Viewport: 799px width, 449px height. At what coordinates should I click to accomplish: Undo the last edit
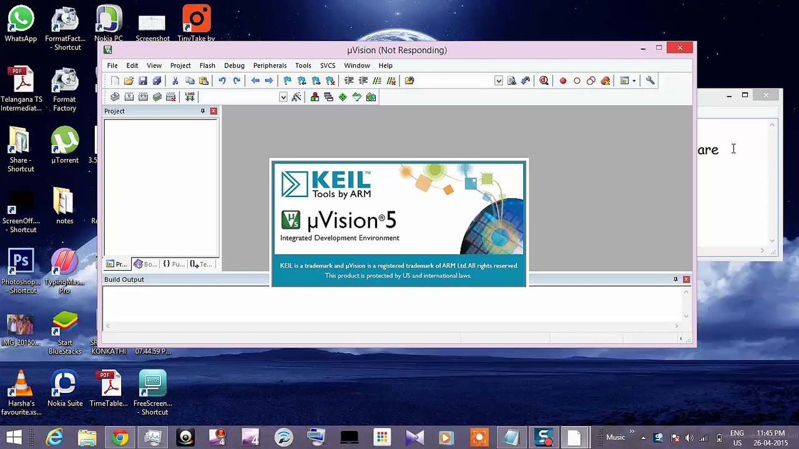[222, 80]
